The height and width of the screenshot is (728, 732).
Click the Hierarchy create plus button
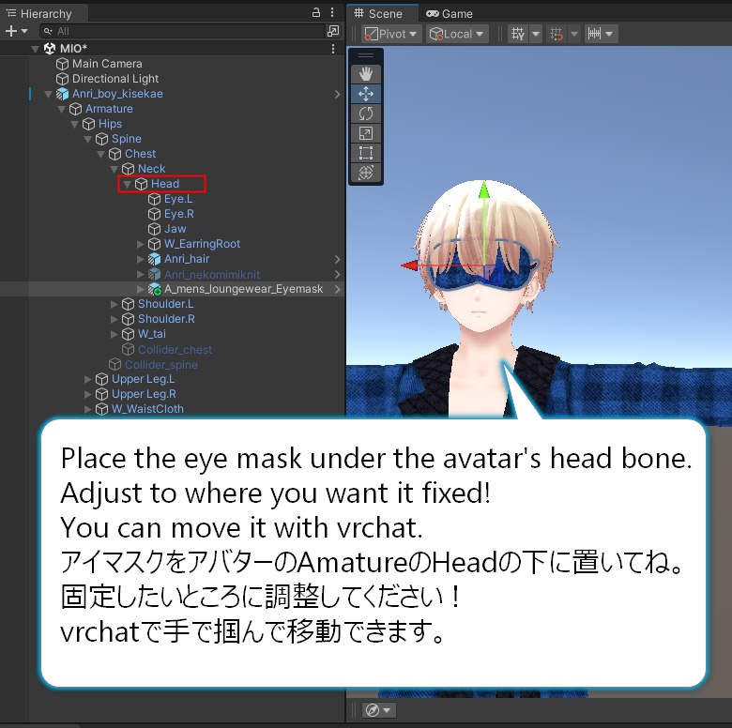(x=10, y=31)
